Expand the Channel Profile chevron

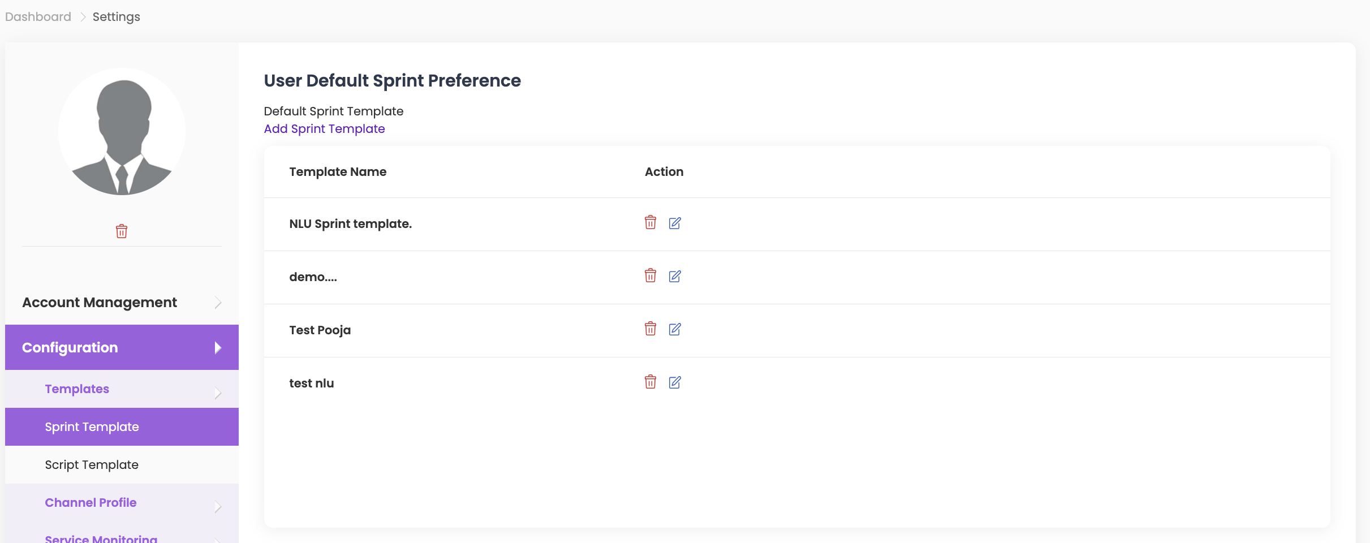click(x=218, y=507)
